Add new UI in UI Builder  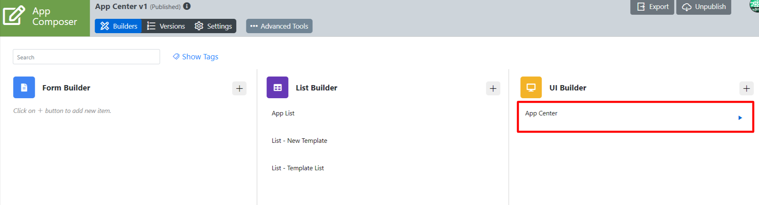746,88
